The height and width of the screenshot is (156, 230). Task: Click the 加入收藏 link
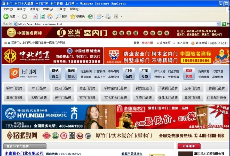tap(183, 43)
